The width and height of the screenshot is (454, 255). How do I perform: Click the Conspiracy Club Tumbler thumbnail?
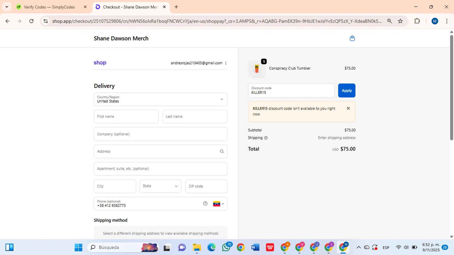pyautogui.click(x=257, y=69)
